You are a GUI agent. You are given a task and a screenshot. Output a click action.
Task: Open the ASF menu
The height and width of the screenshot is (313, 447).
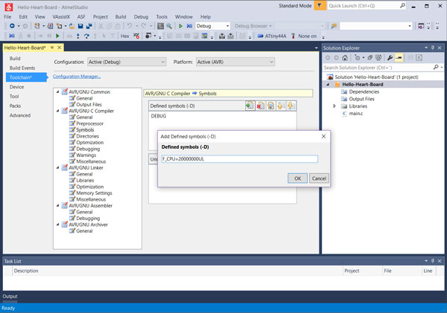[81, 17]
